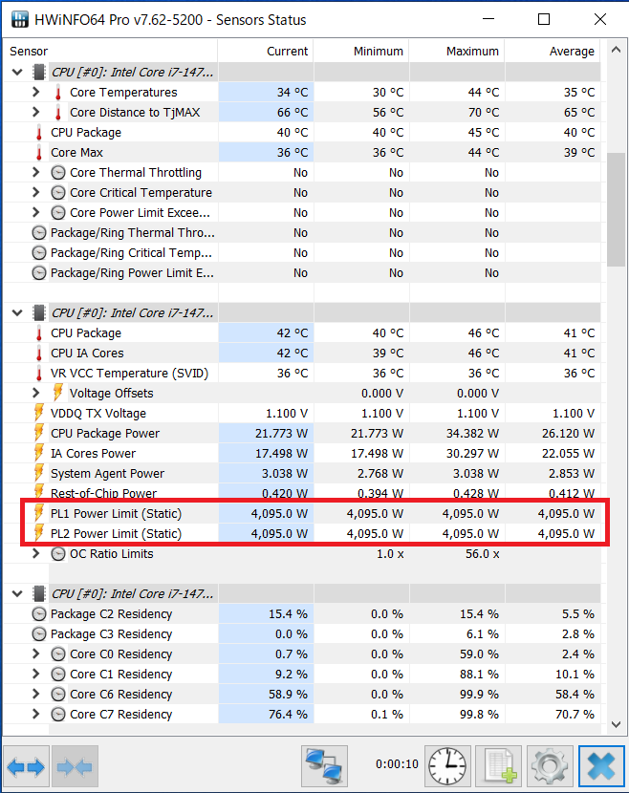
Task: Click clock icon beside Package/Ring Power Limit
Action: point(39,273)
